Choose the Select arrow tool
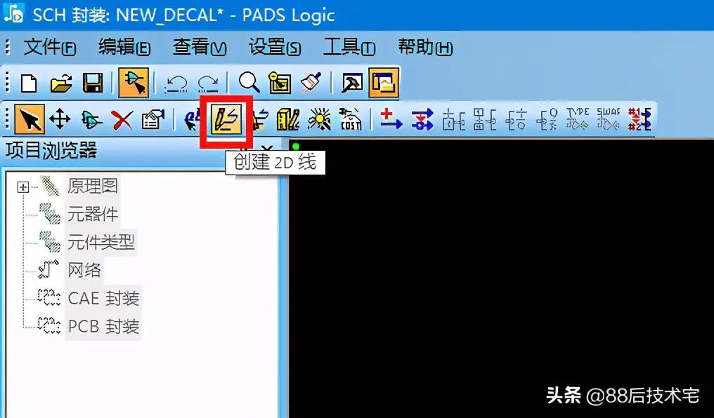This screenshot has height=418, width=714. point(30,119)
